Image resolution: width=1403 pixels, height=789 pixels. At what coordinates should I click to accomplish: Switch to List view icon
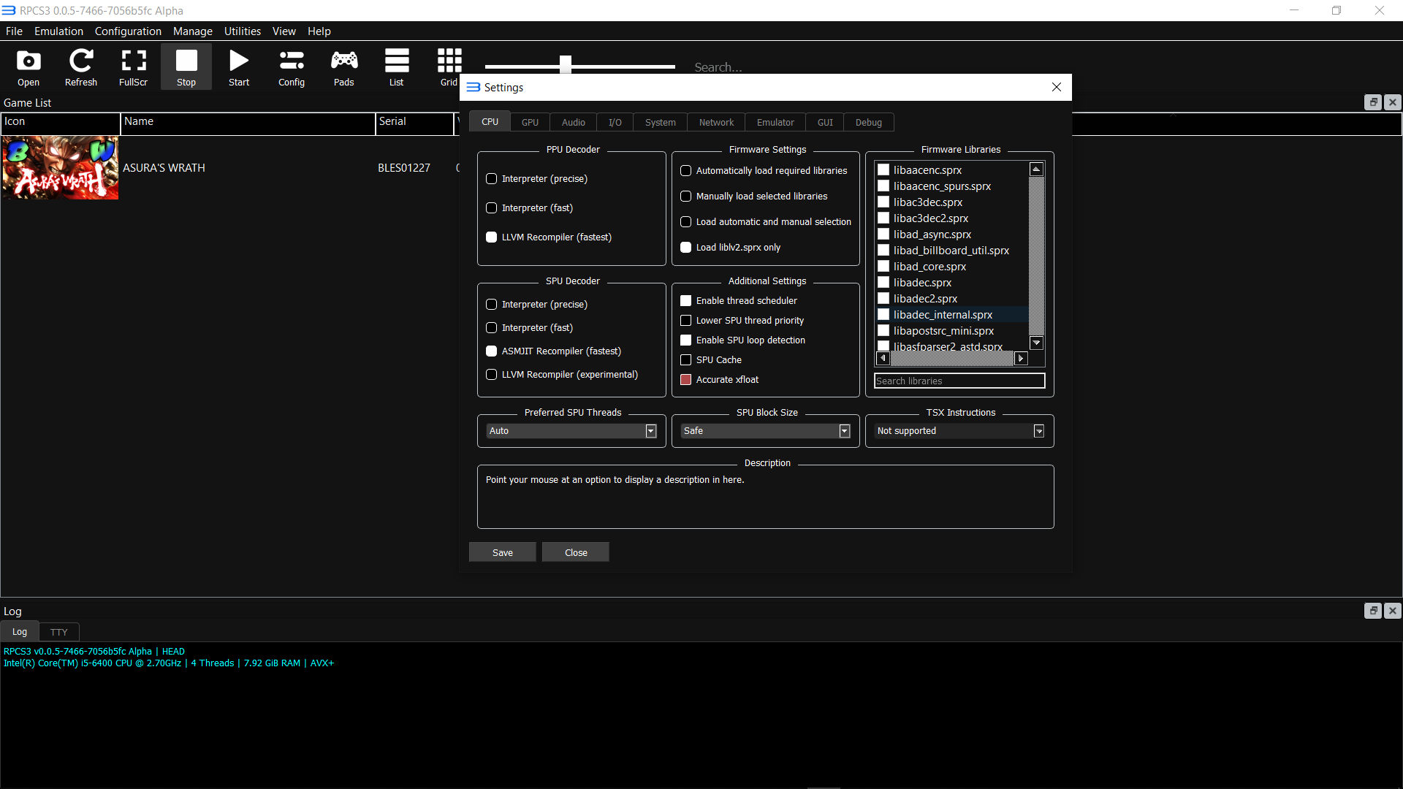click(396, 67)
